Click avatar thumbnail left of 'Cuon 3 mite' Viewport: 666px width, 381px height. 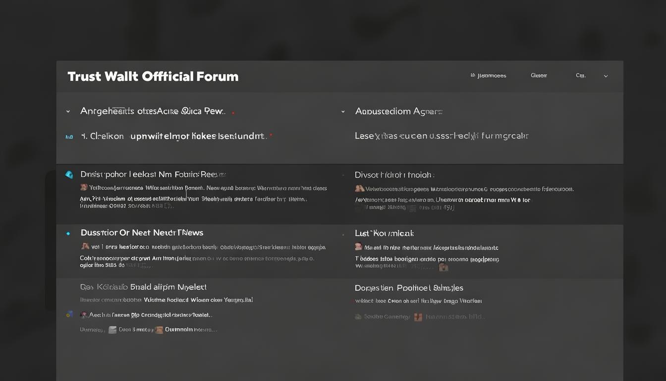112,329
